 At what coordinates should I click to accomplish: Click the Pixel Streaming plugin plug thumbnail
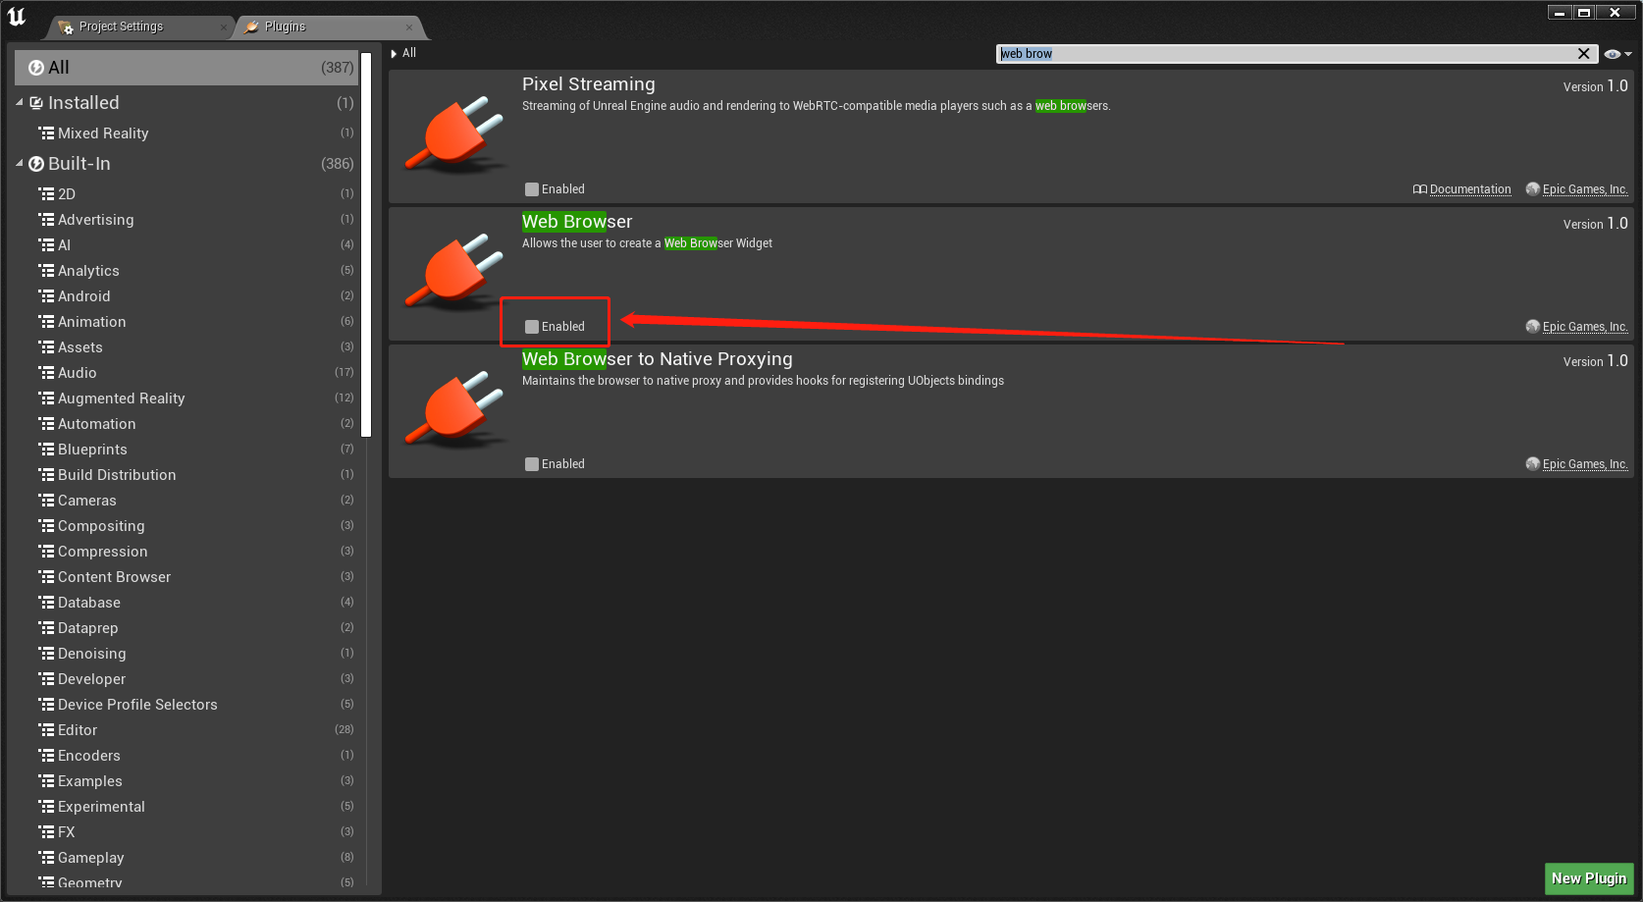click(x=453, y=133)
